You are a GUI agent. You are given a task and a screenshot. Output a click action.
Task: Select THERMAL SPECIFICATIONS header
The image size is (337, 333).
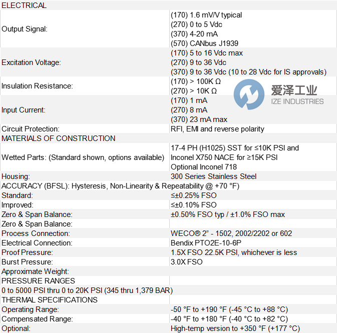click(50, 300)
